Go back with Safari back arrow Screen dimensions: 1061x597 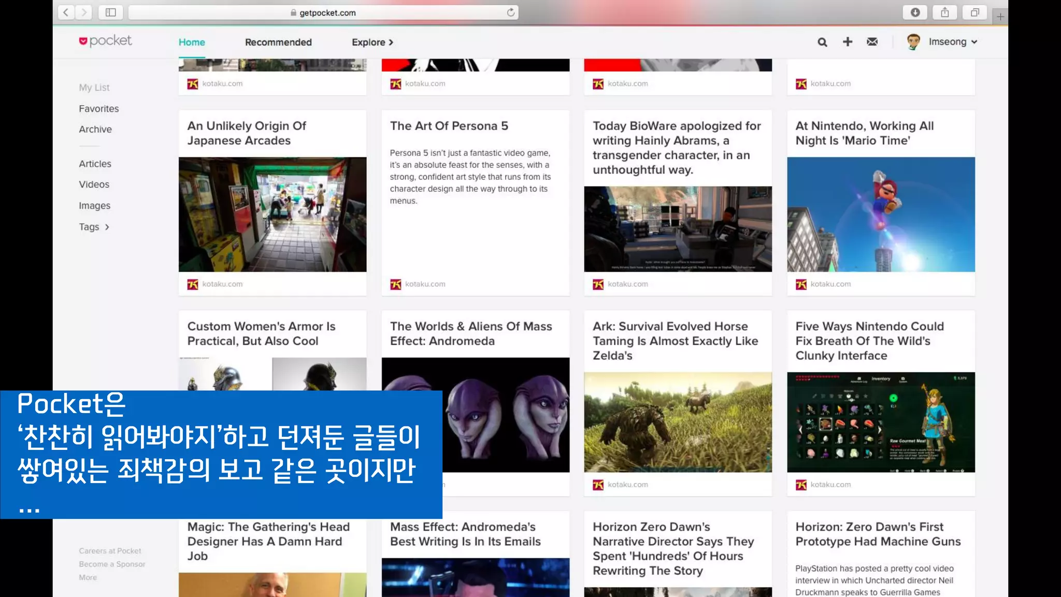[x=66, y=12]
